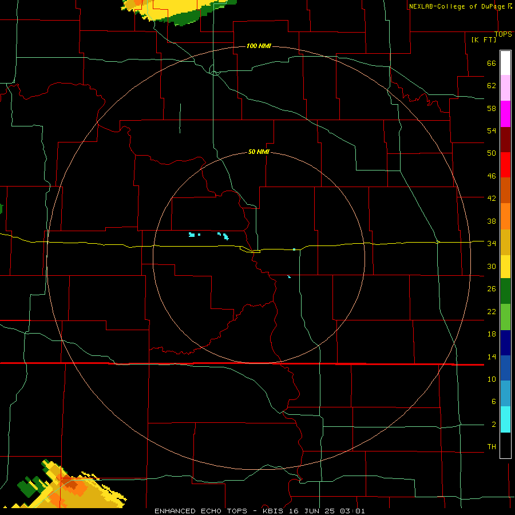
Task: Click the [K FT] units label
Action: (x=484, y=39)
